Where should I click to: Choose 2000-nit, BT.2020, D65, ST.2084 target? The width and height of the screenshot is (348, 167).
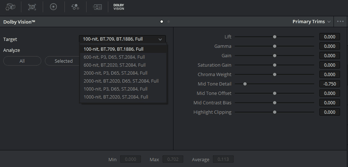click(123, 81)
